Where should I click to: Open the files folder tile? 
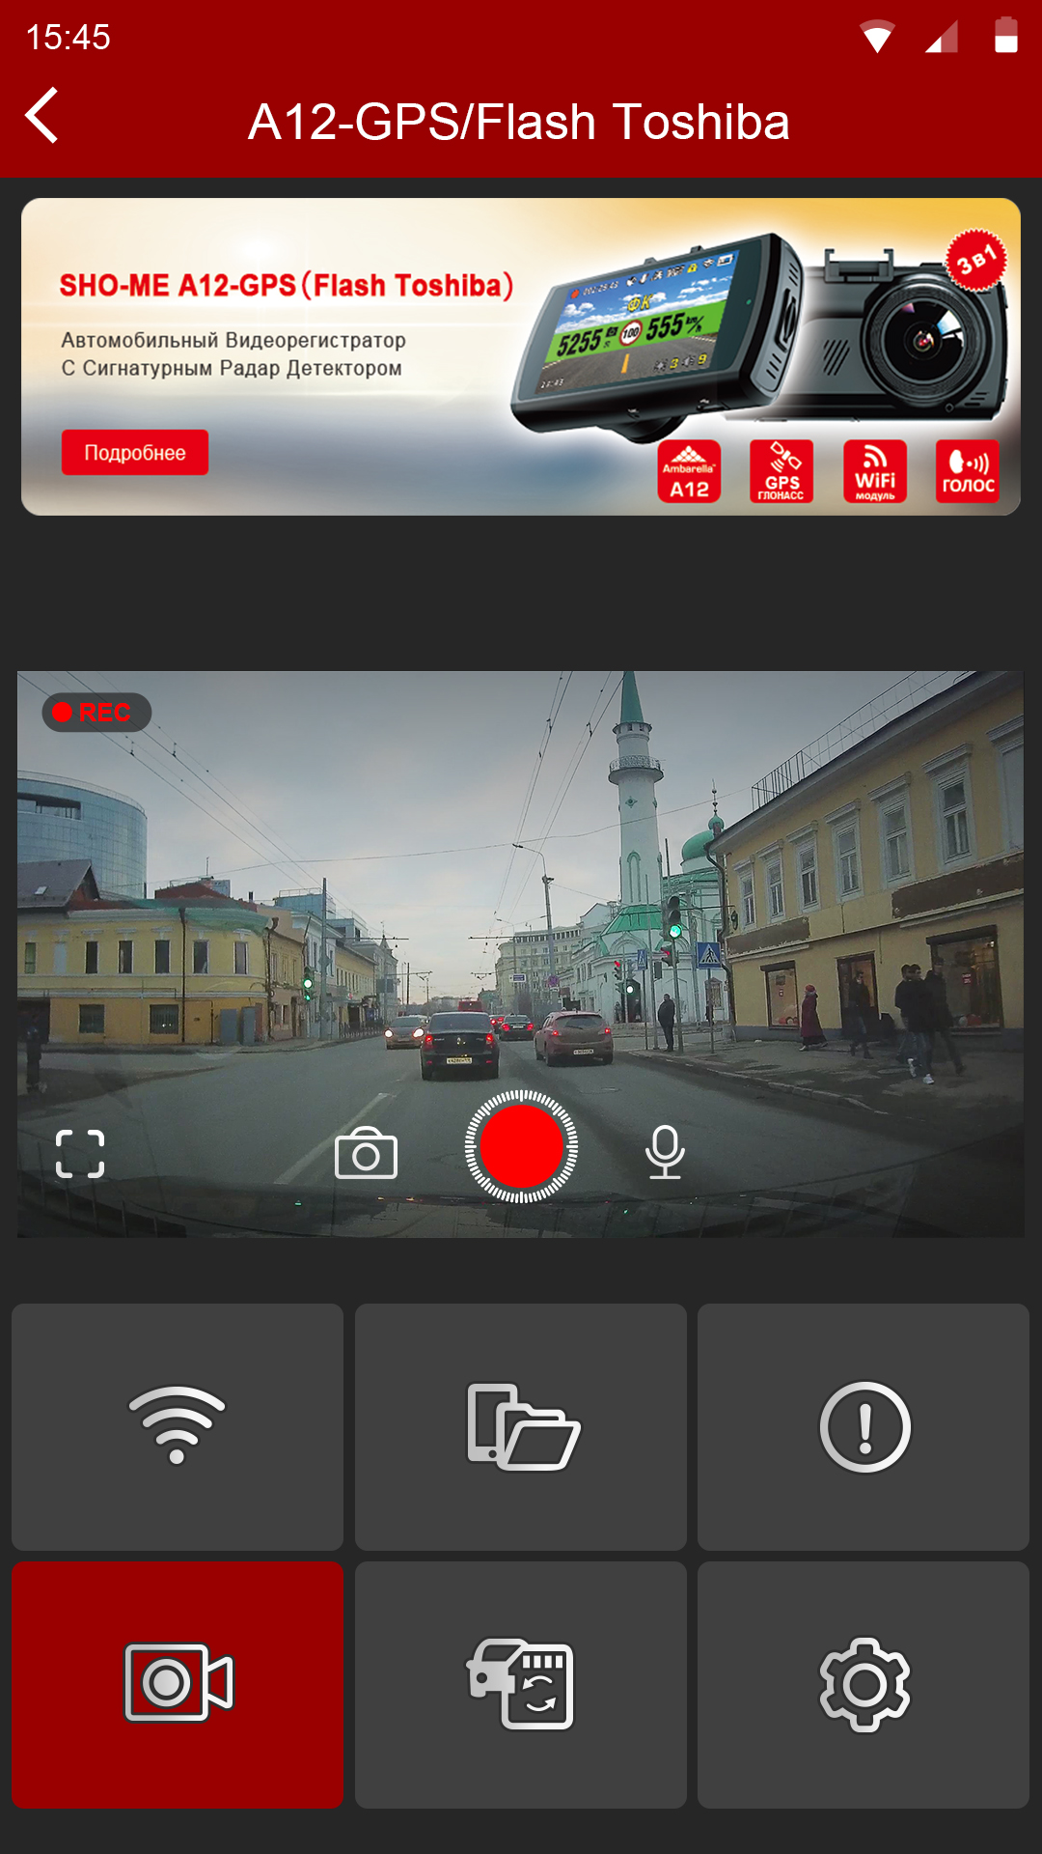click(x=521, y=1426)
